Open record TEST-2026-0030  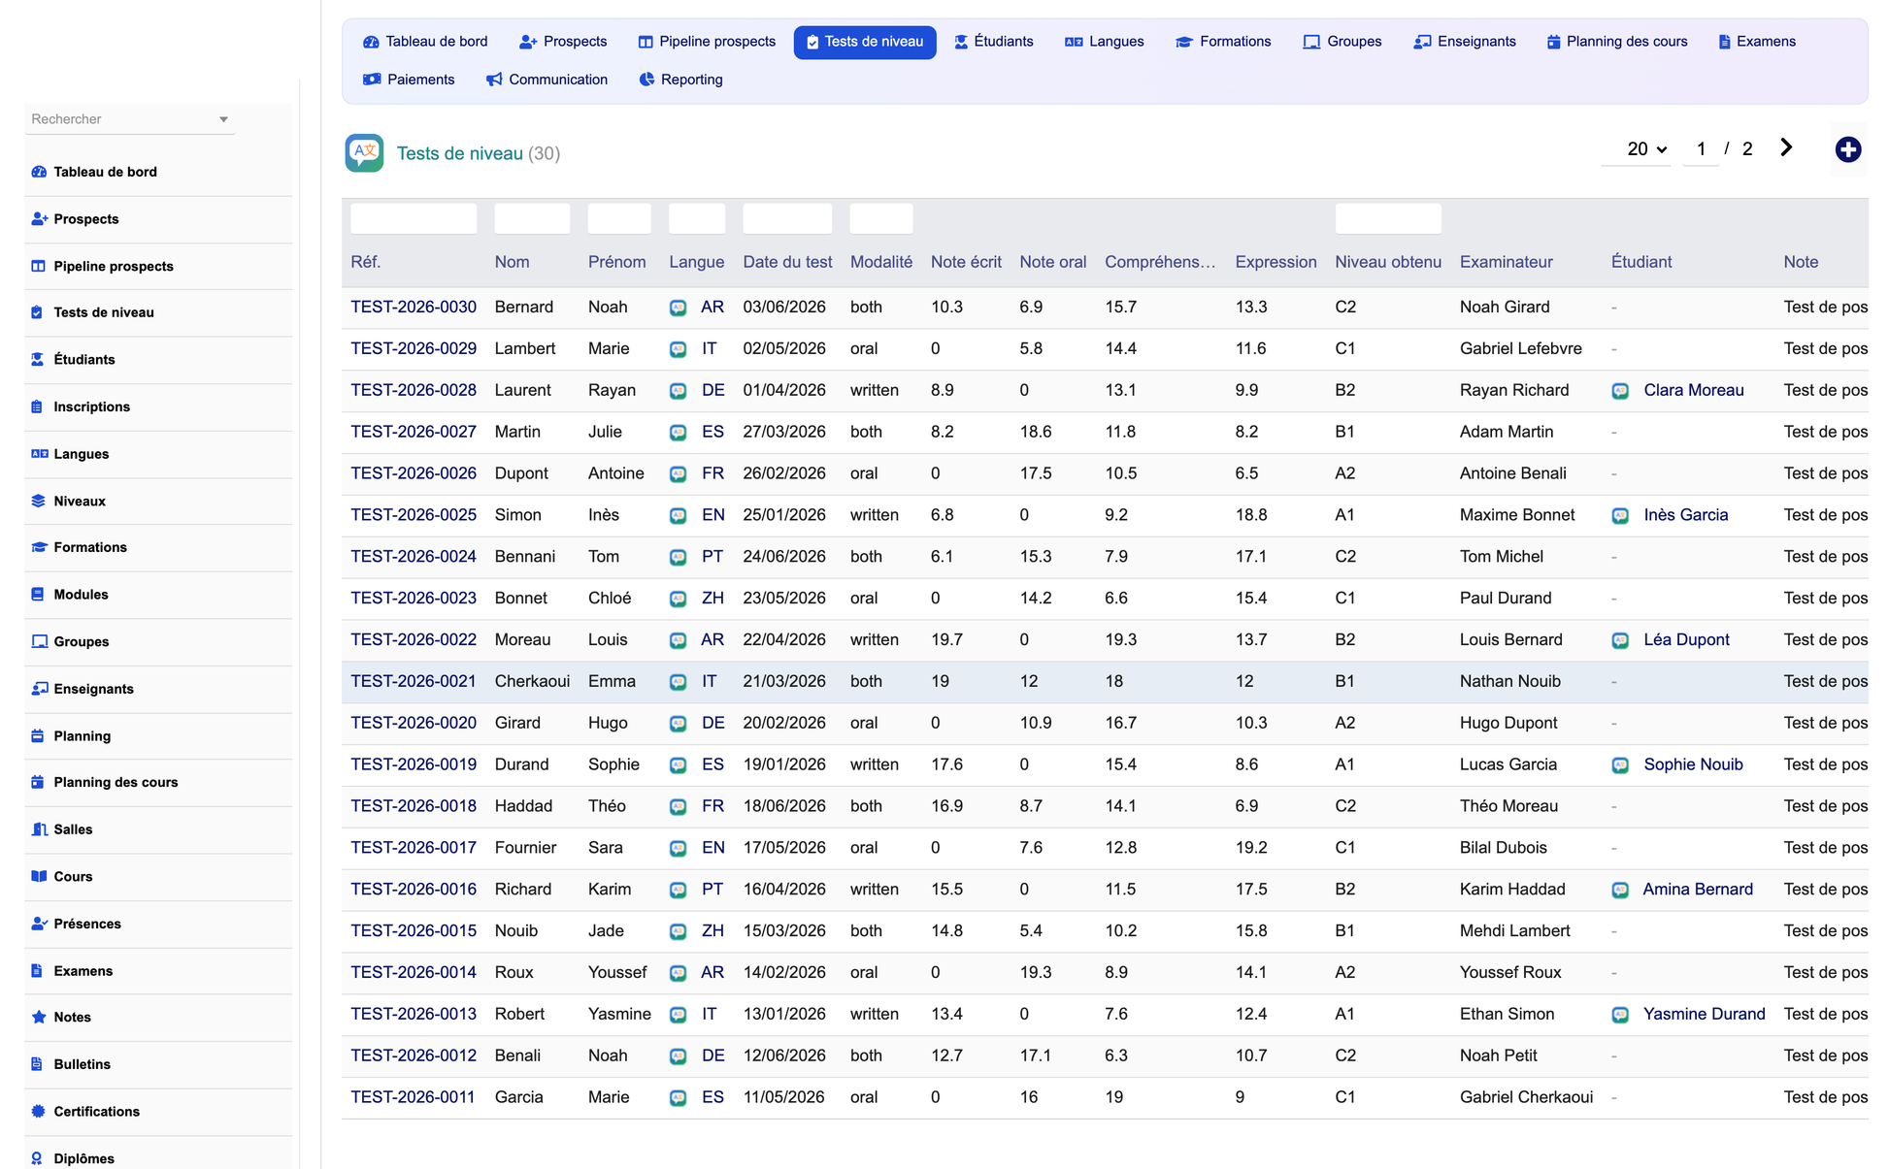point(414,307)
